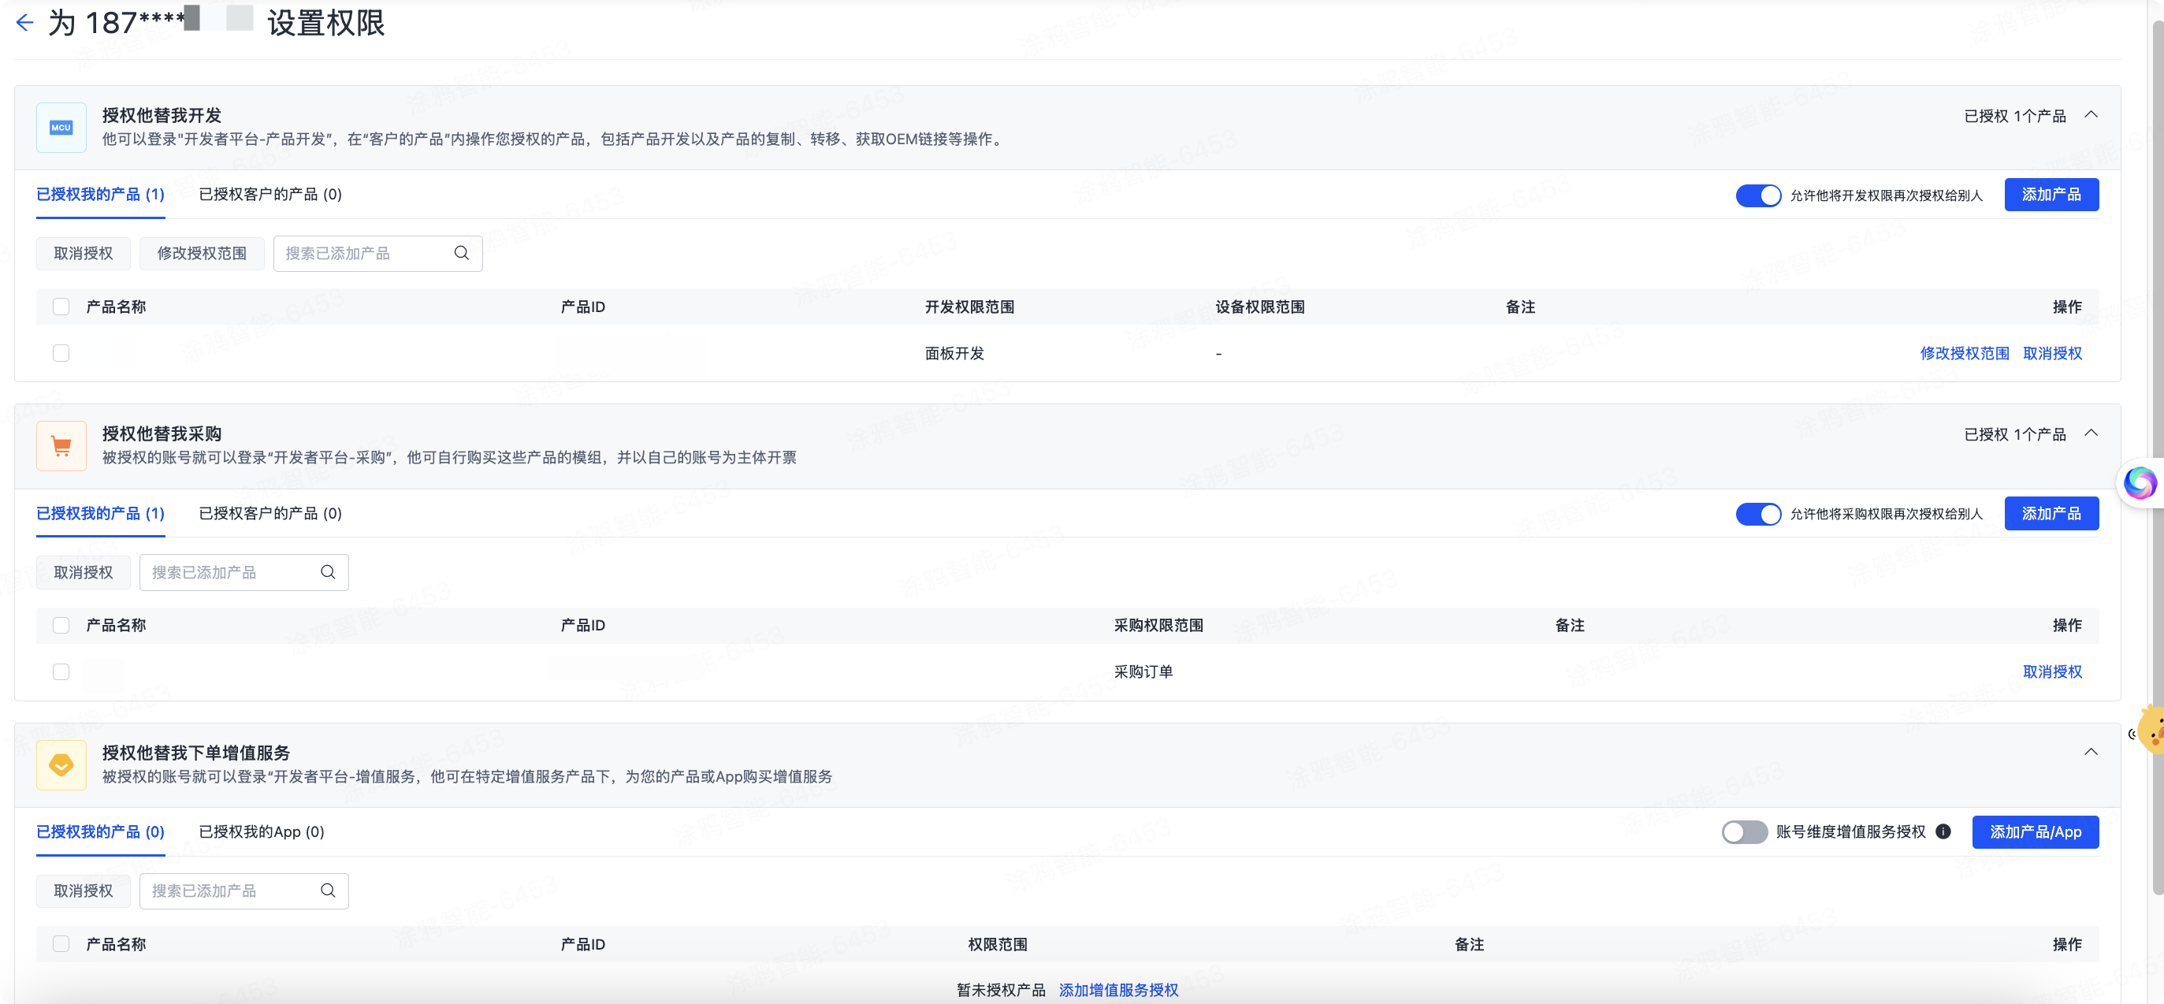Select 已授权我的产品 (0) tab under value-added service
2164x1004 pixels.
click(101, 831)
